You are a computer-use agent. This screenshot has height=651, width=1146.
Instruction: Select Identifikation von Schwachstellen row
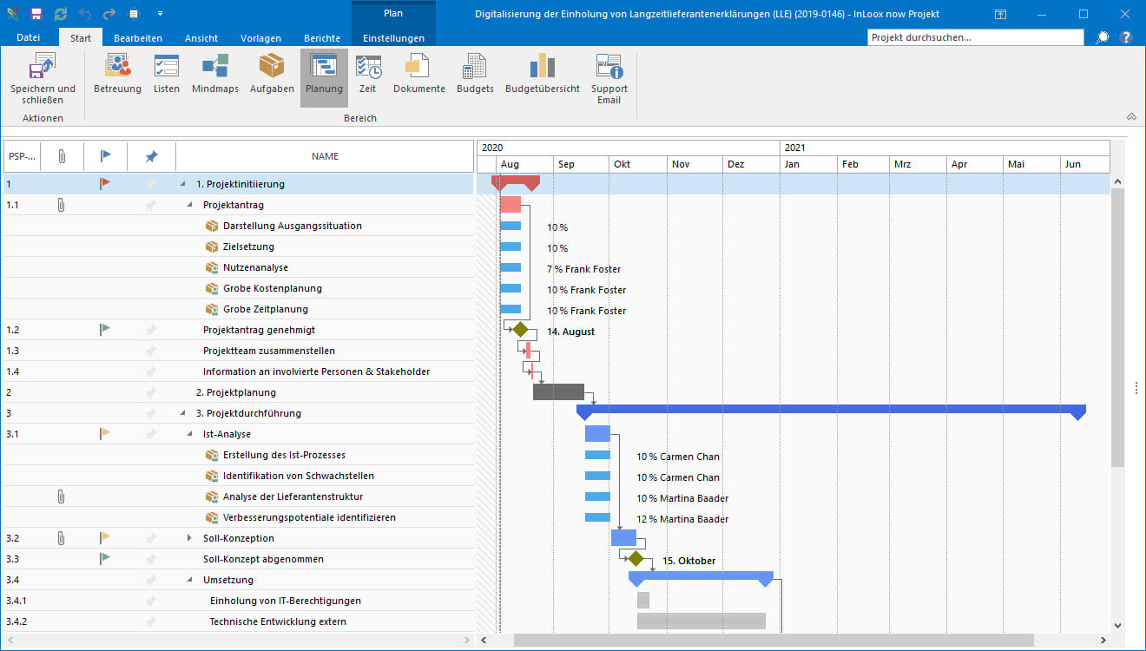(239, 476)
